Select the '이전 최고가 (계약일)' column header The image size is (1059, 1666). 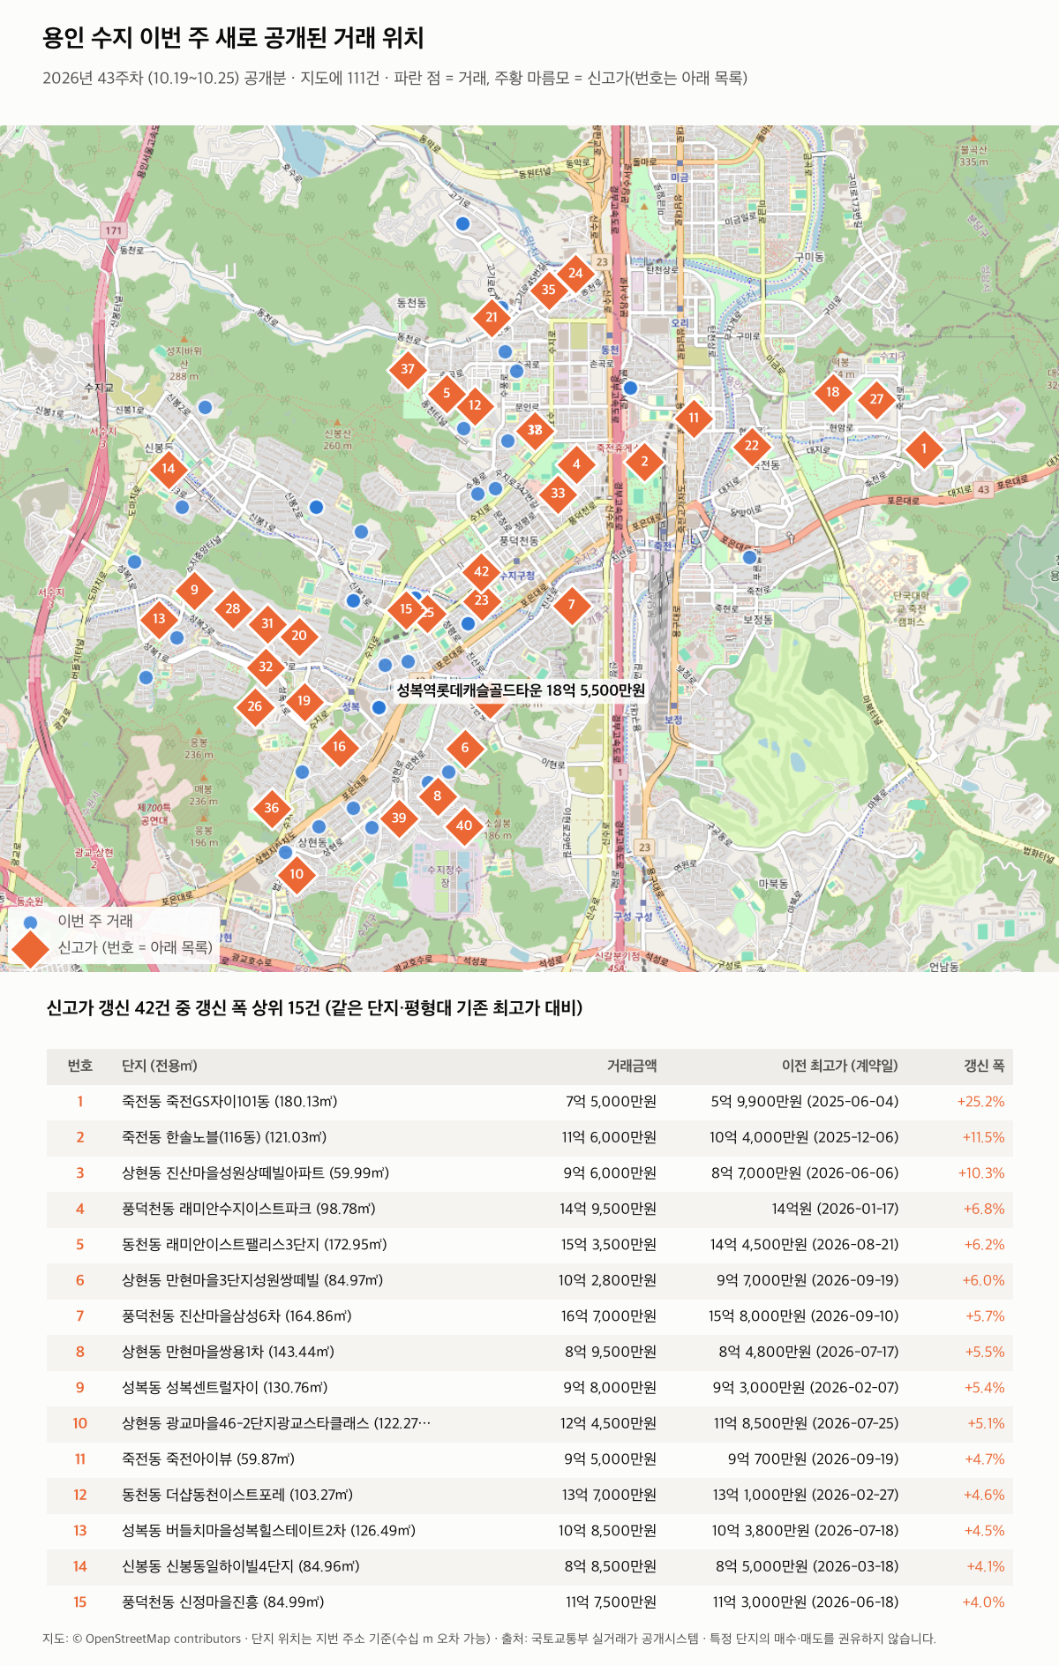pyautogui.click(x=840, y=1066)
